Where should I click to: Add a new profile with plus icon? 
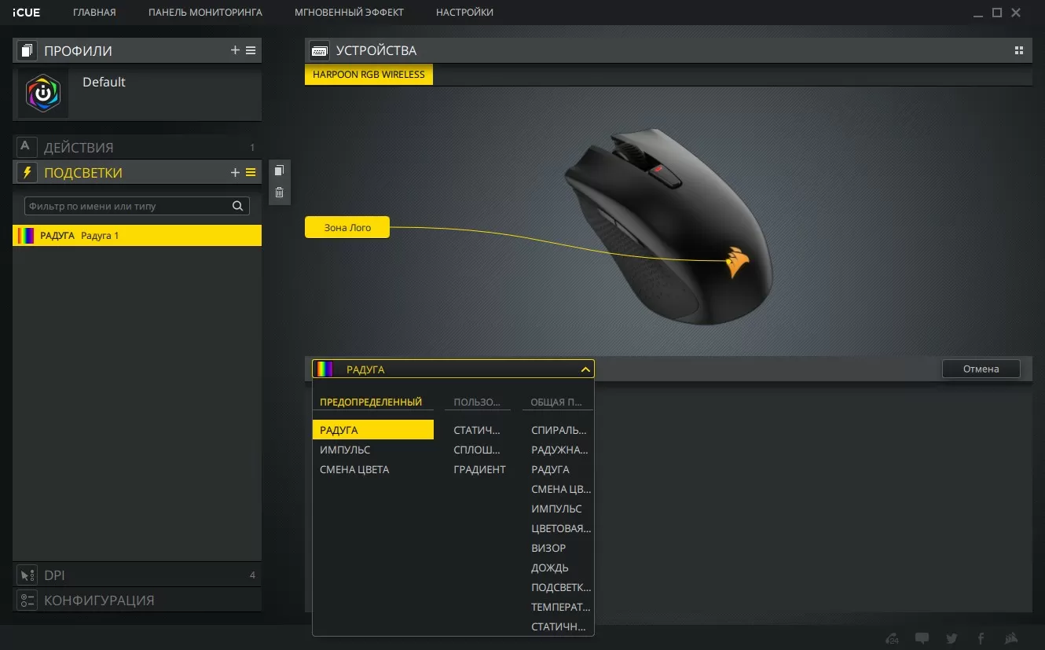point(235,50)
